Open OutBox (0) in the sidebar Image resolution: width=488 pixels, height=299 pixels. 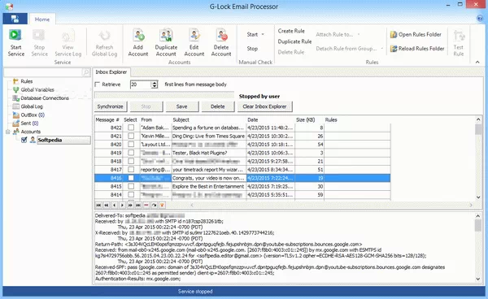point(33,115)
